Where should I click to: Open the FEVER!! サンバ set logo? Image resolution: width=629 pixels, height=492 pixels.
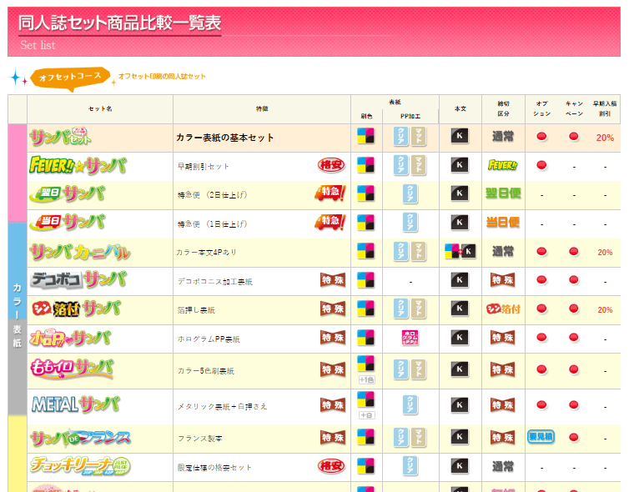coord(78,165)
